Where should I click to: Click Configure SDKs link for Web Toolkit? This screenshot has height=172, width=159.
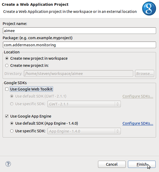(x=138, y=96)
